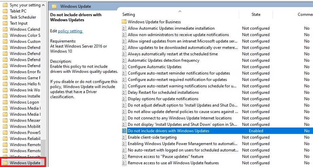313x167 pixels.
Task: Select "Display options for update notifications" policy
Action: point(163,99)
